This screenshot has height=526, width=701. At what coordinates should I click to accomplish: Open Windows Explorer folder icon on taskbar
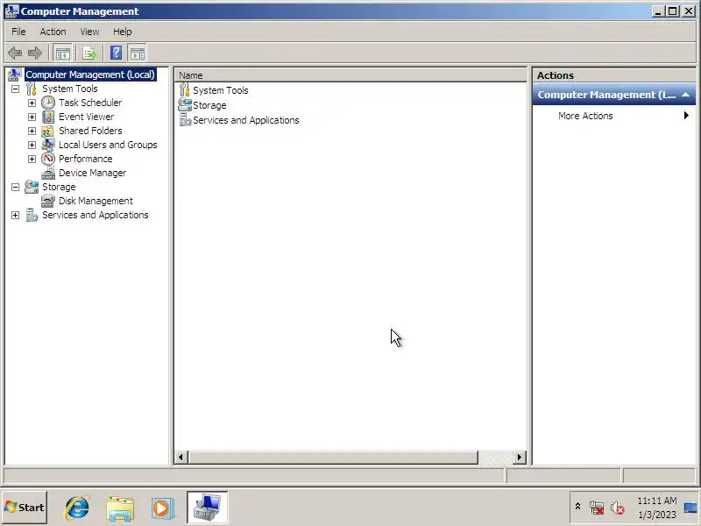click(x=120, y=508)
